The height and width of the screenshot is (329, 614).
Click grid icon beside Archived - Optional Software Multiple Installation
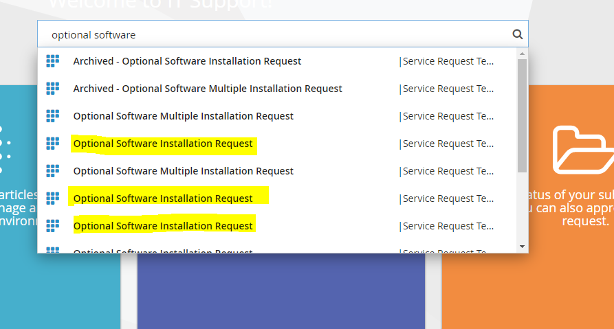click(53, 89)
